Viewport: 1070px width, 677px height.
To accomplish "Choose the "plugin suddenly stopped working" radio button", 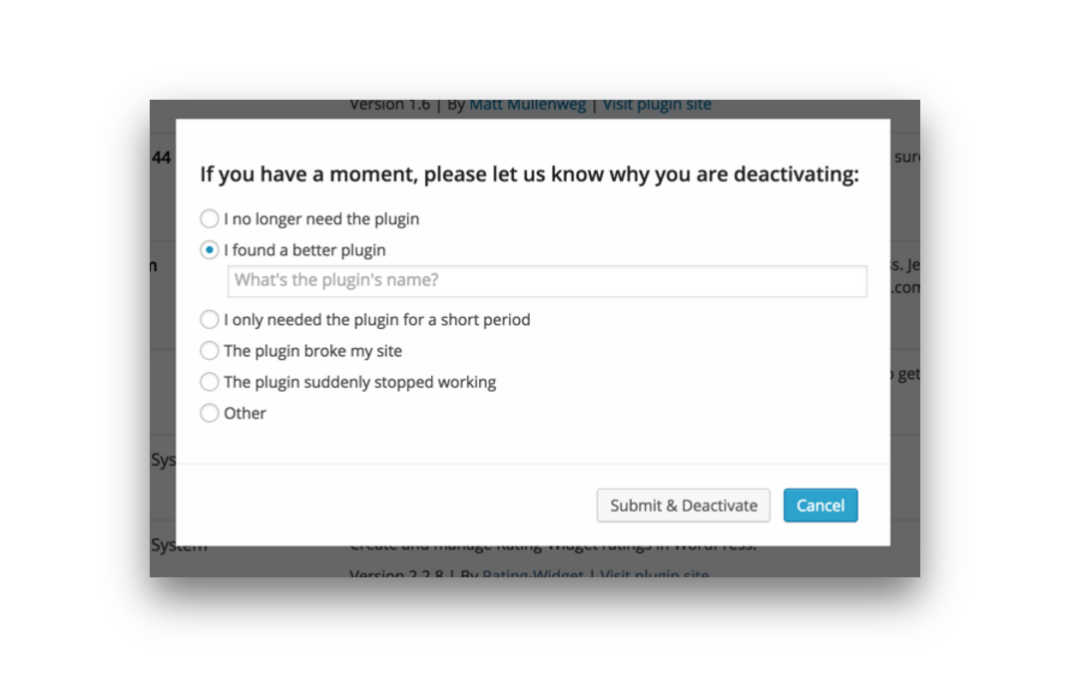I will pos(209,382).
